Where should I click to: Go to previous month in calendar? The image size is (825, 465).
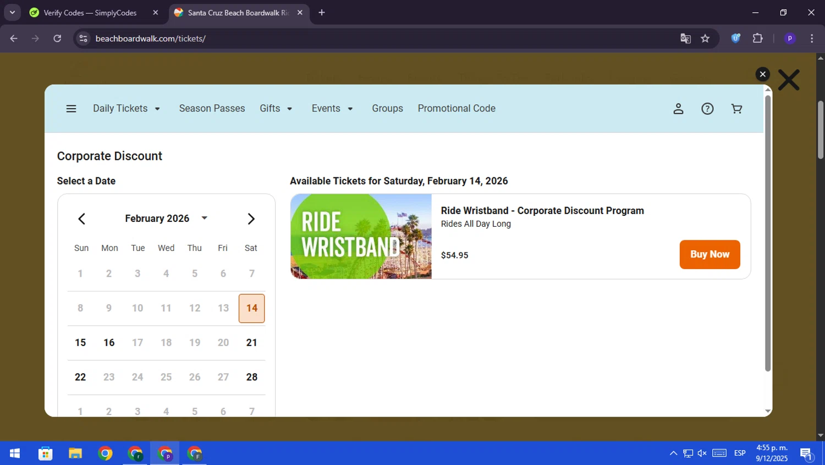point(81,219)
